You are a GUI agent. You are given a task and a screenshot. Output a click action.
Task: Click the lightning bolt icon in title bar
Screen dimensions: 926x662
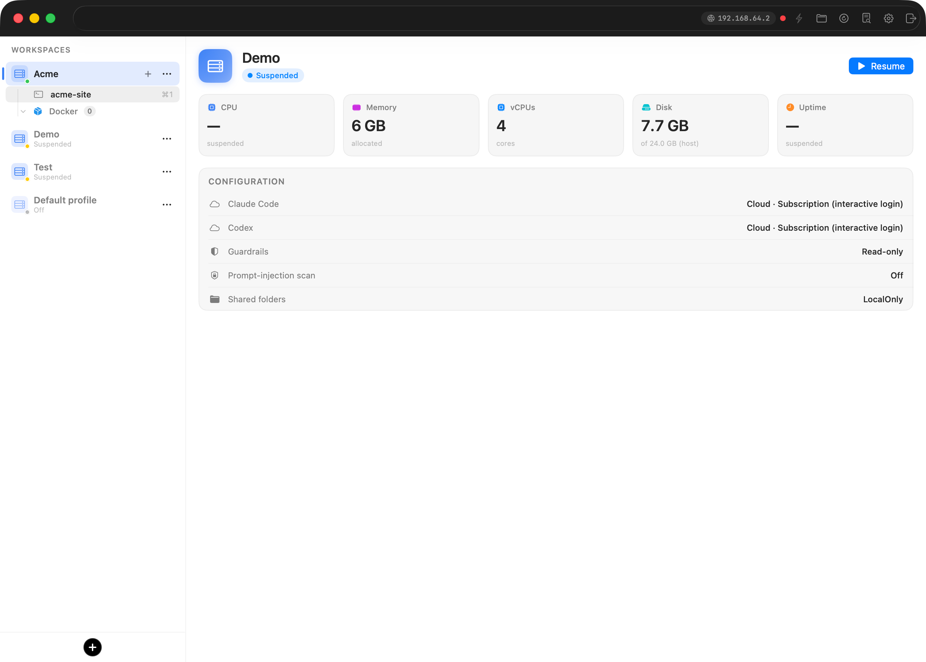pos(799,18)
